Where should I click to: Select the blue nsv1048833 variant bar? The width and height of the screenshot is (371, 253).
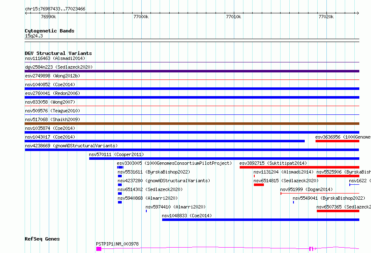tap(261, 220)
